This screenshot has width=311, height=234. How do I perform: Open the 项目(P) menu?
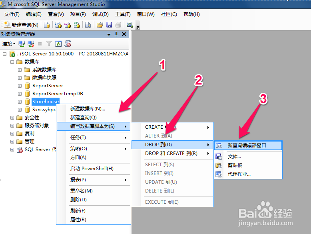78,14
